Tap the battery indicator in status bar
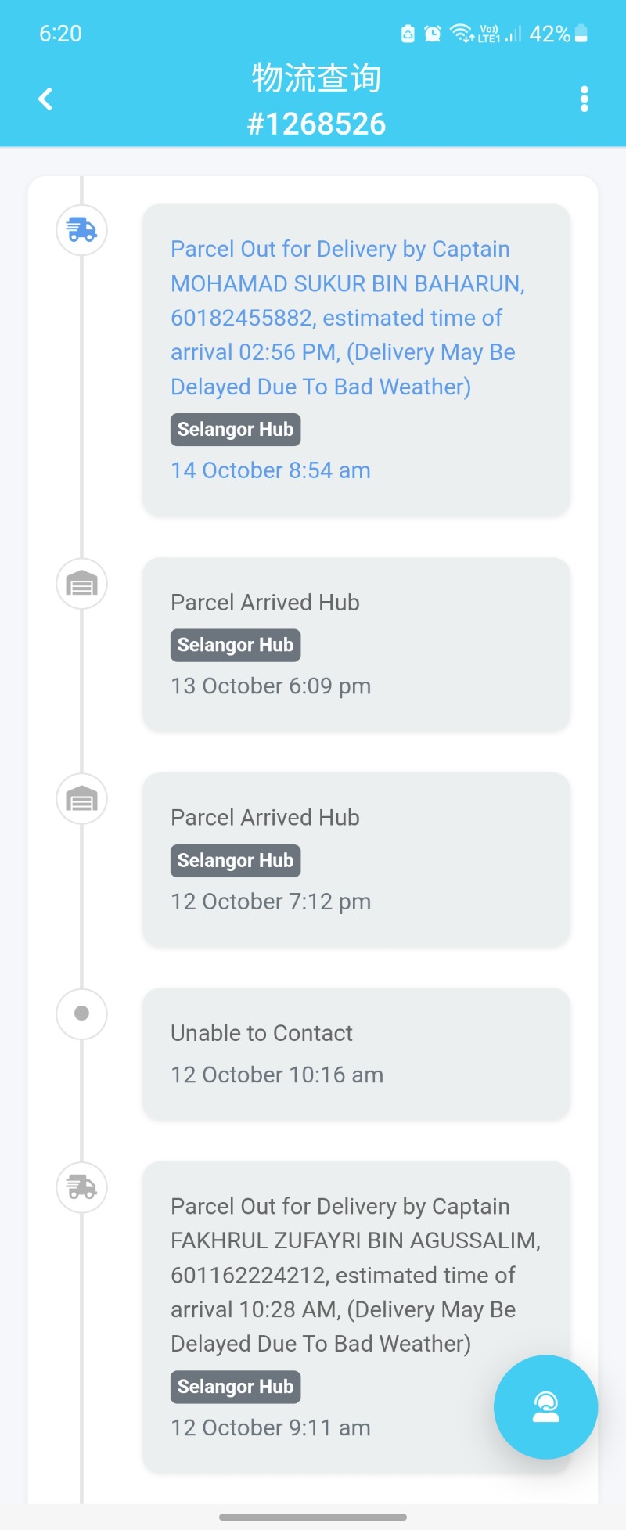Viewport: 626px width, 1530px height. (x=581, y=34)
